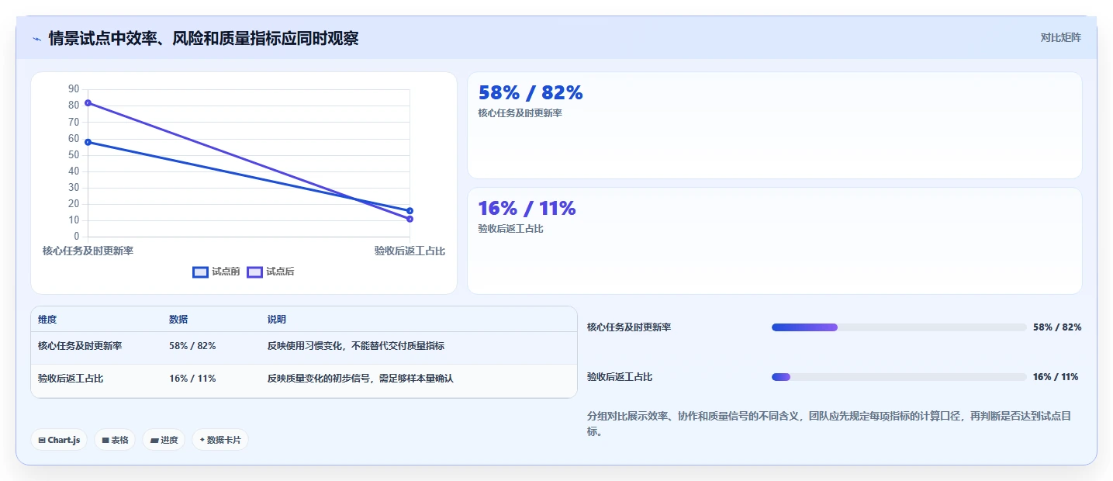This screenshot has width=1113, height=481.
Task: Click the 数据卡片 tag chip
Action: [x=220, y=440]
